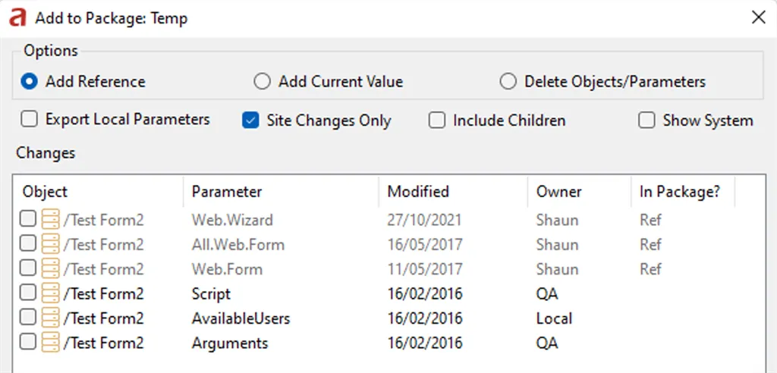Click /Test Form2 in the Script row
The image size is (777, 373).
tap(103, 293)
